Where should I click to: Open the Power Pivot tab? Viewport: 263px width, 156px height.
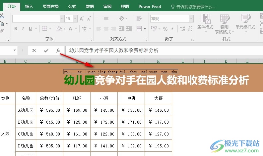tap(150, 7)
